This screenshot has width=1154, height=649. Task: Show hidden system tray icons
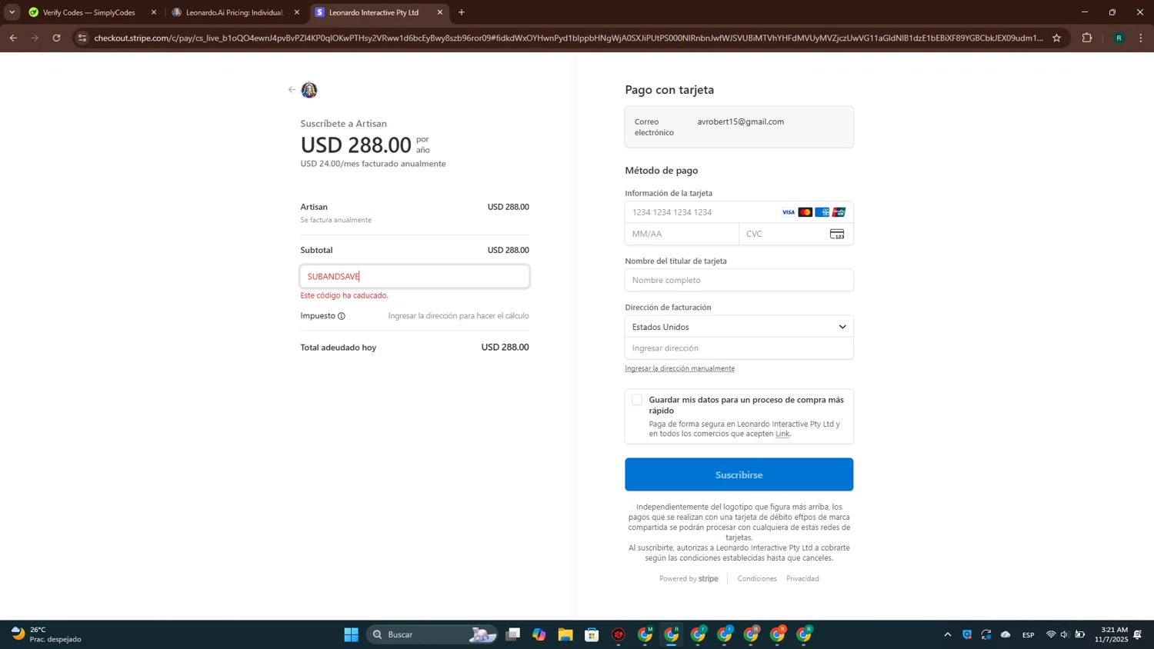point(948,634)
